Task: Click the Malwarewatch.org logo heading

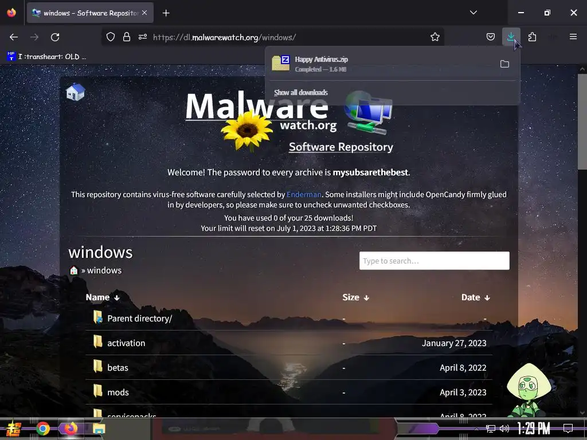Action: pos(261,111)
